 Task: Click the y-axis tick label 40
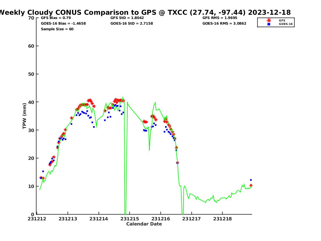point(31,102)
